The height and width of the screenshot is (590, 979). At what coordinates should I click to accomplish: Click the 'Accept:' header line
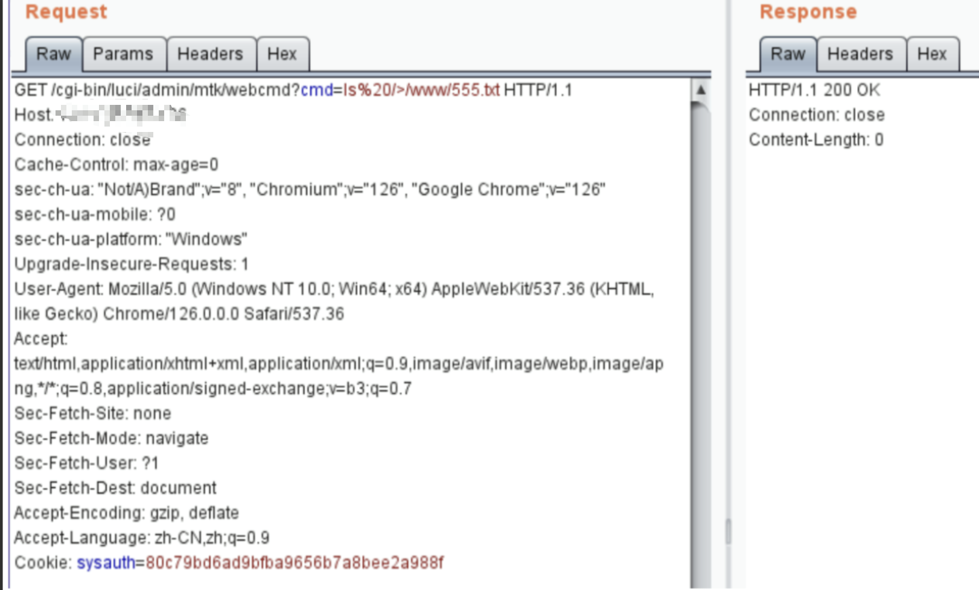(41, 339)
